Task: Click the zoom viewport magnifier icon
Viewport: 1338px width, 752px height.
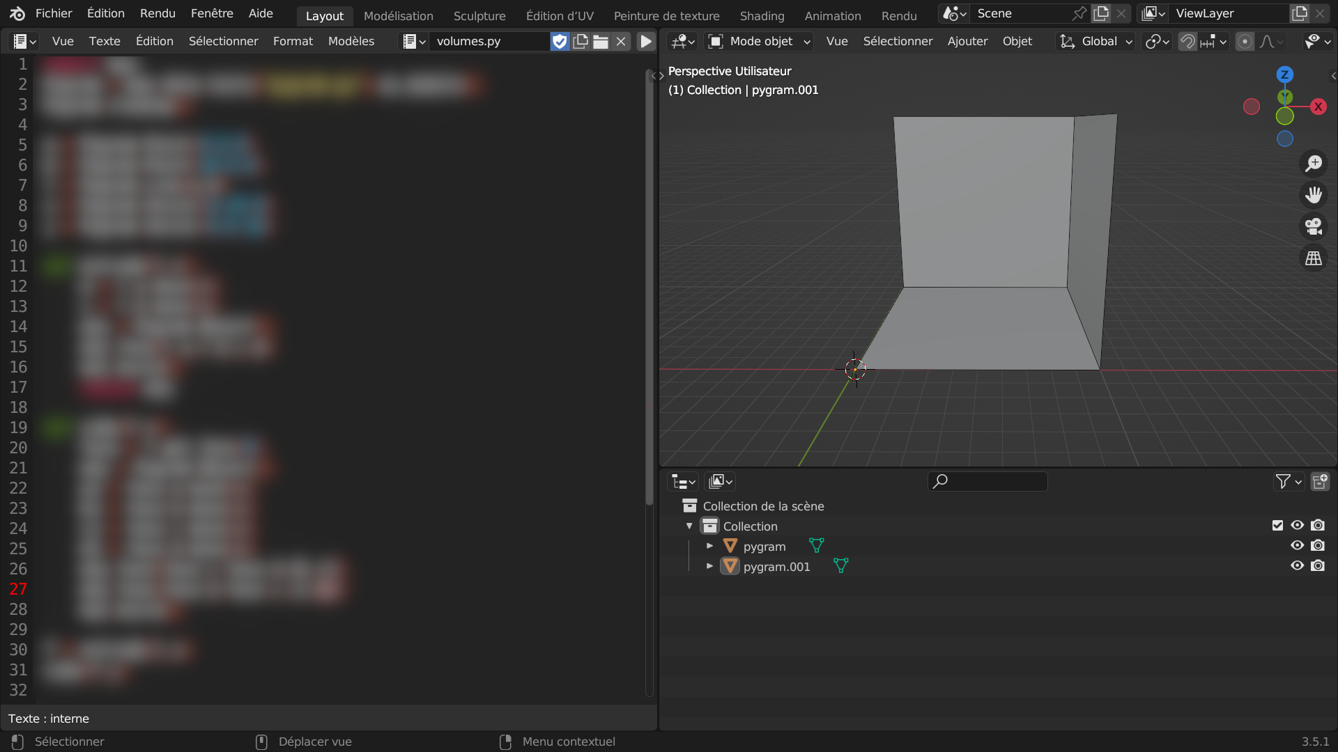Action: (x=1314, y=164)
